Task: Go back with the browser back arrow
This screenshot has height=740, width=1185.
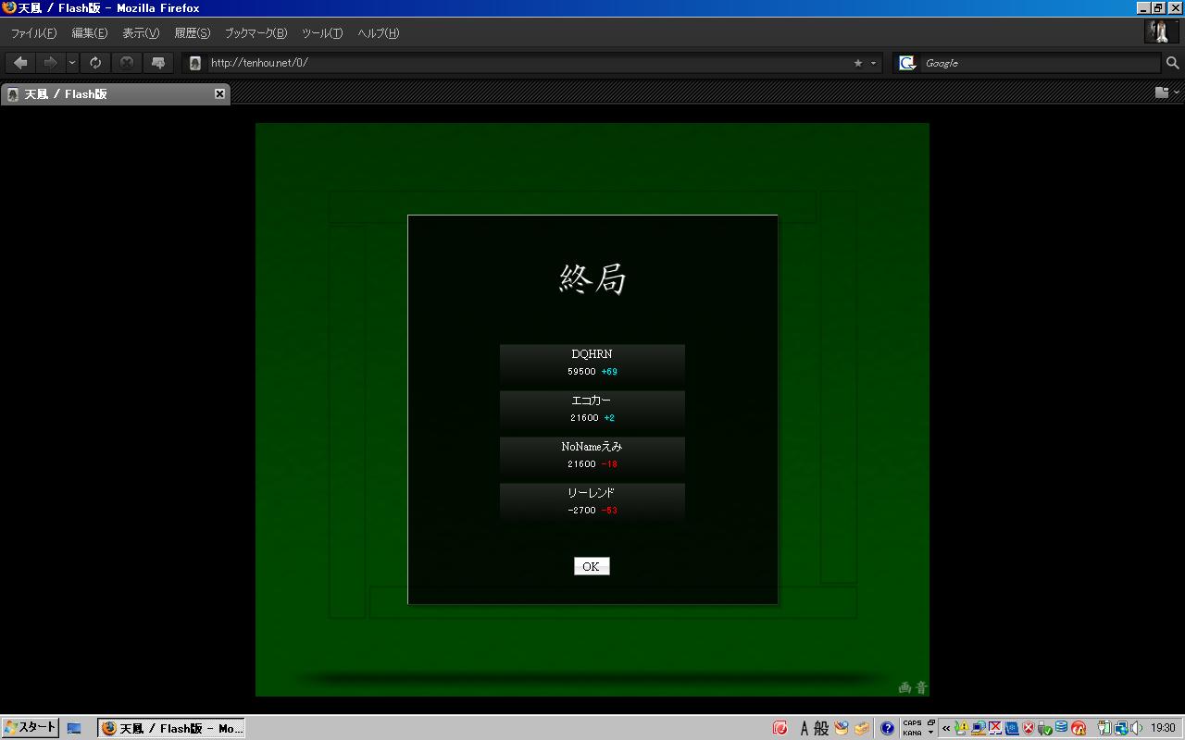Action: click(x=20, y=63)
